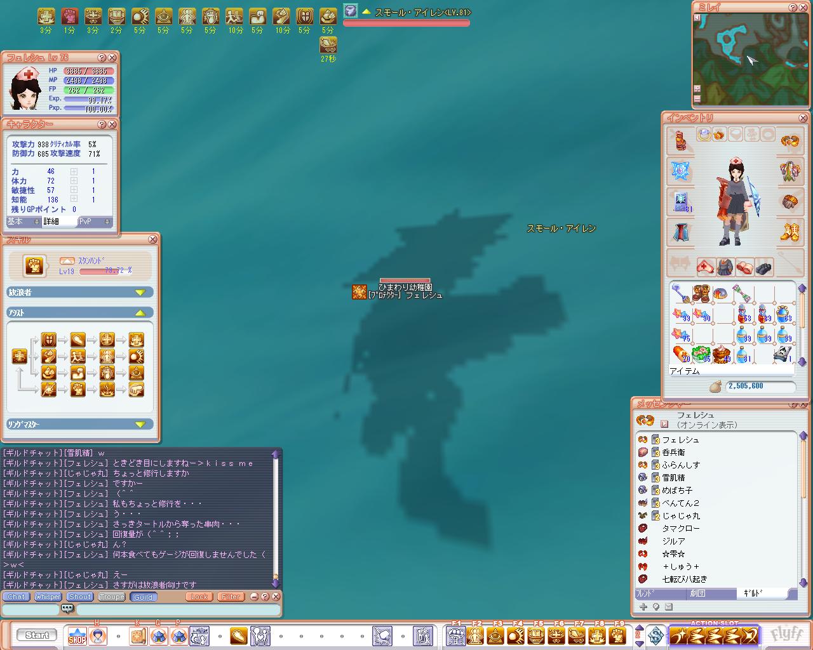
Task: Open the taskbar shortcut labeled K
Action: 138,635
